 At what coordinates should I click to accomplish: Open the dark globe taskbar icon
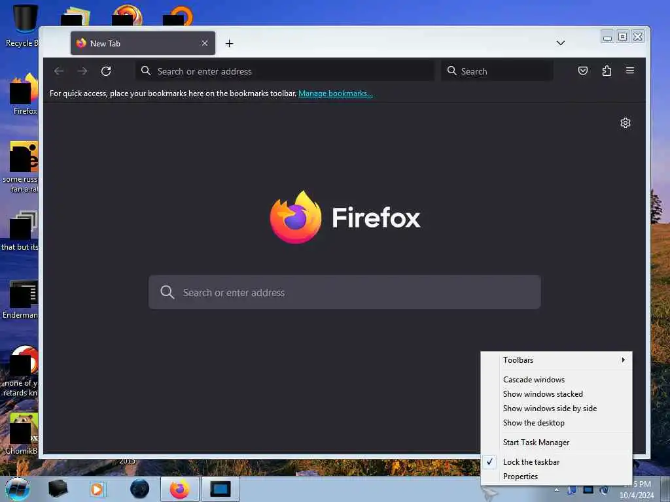tap(140, 489)
